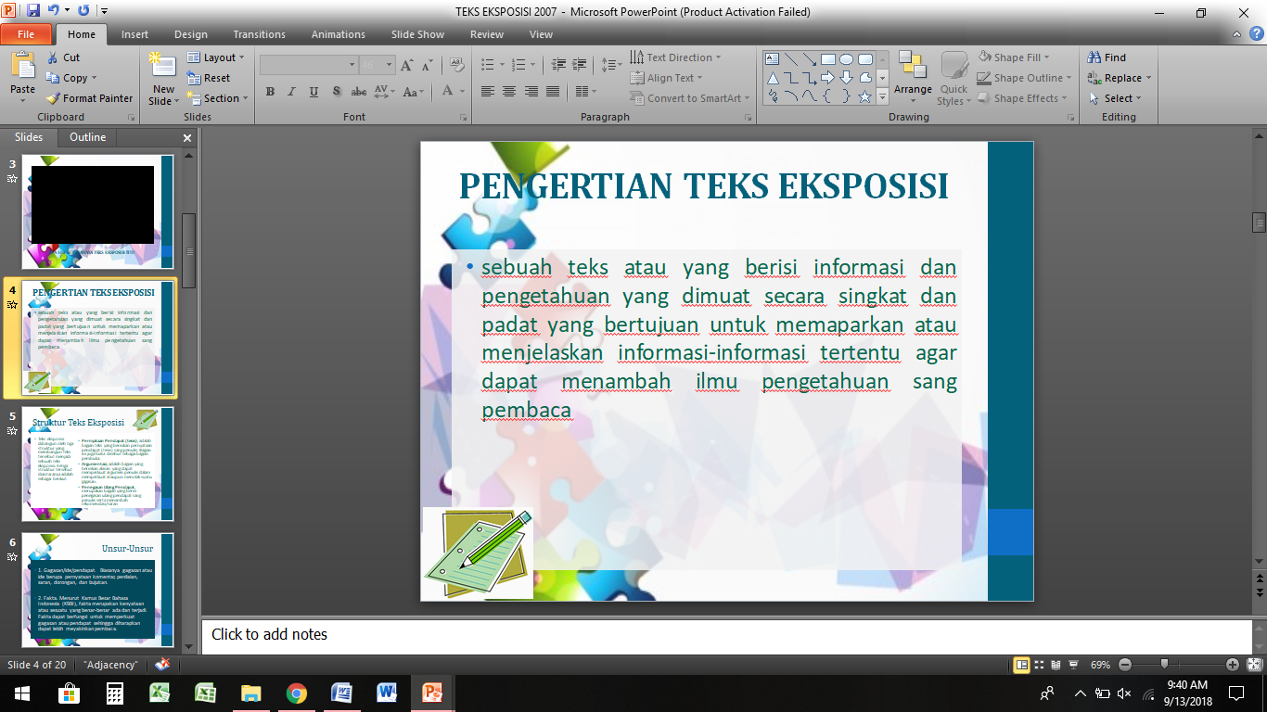Open the Shape Outline dropdown
1267x712 pixels.
[1025, 78]
